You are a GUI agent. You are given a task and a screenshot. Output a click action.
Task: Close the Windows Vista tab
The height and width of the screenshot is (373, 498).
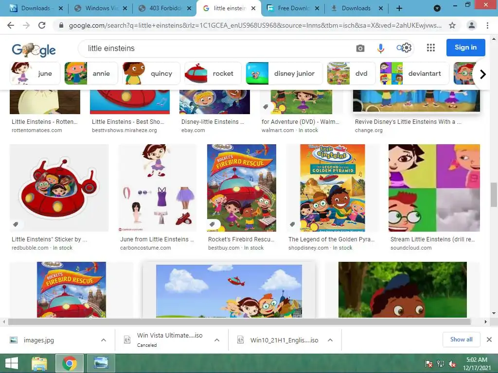click(125, 8)
